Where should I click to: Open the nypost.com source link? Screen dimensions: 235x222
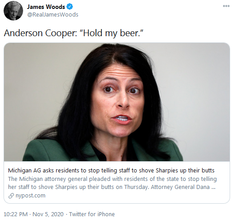point(30,196)
